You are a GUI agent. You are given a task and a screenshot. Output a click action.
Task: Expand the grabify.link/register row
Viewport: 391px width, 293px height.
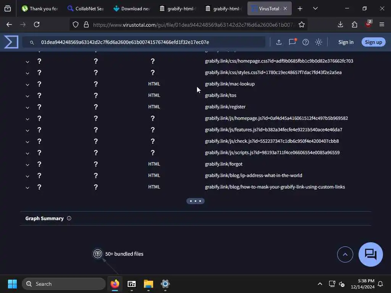pos(27,107)
